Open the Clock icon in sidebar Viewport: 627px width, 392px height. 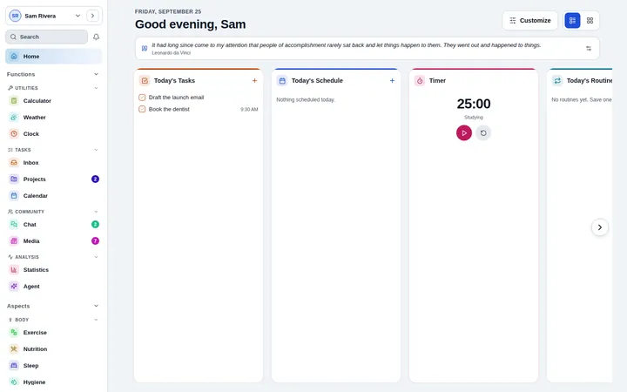(x=14, y=134)
